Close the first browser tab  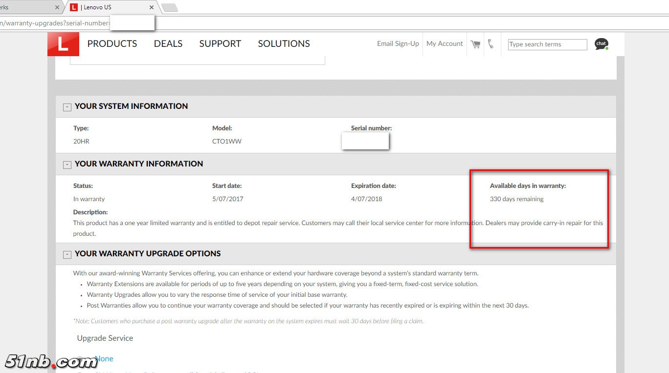click(x=57, y=7)
